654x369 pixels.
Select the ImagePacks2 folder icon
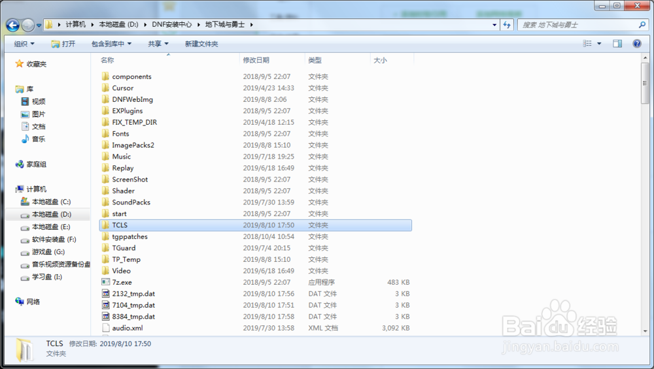(105, 145)
